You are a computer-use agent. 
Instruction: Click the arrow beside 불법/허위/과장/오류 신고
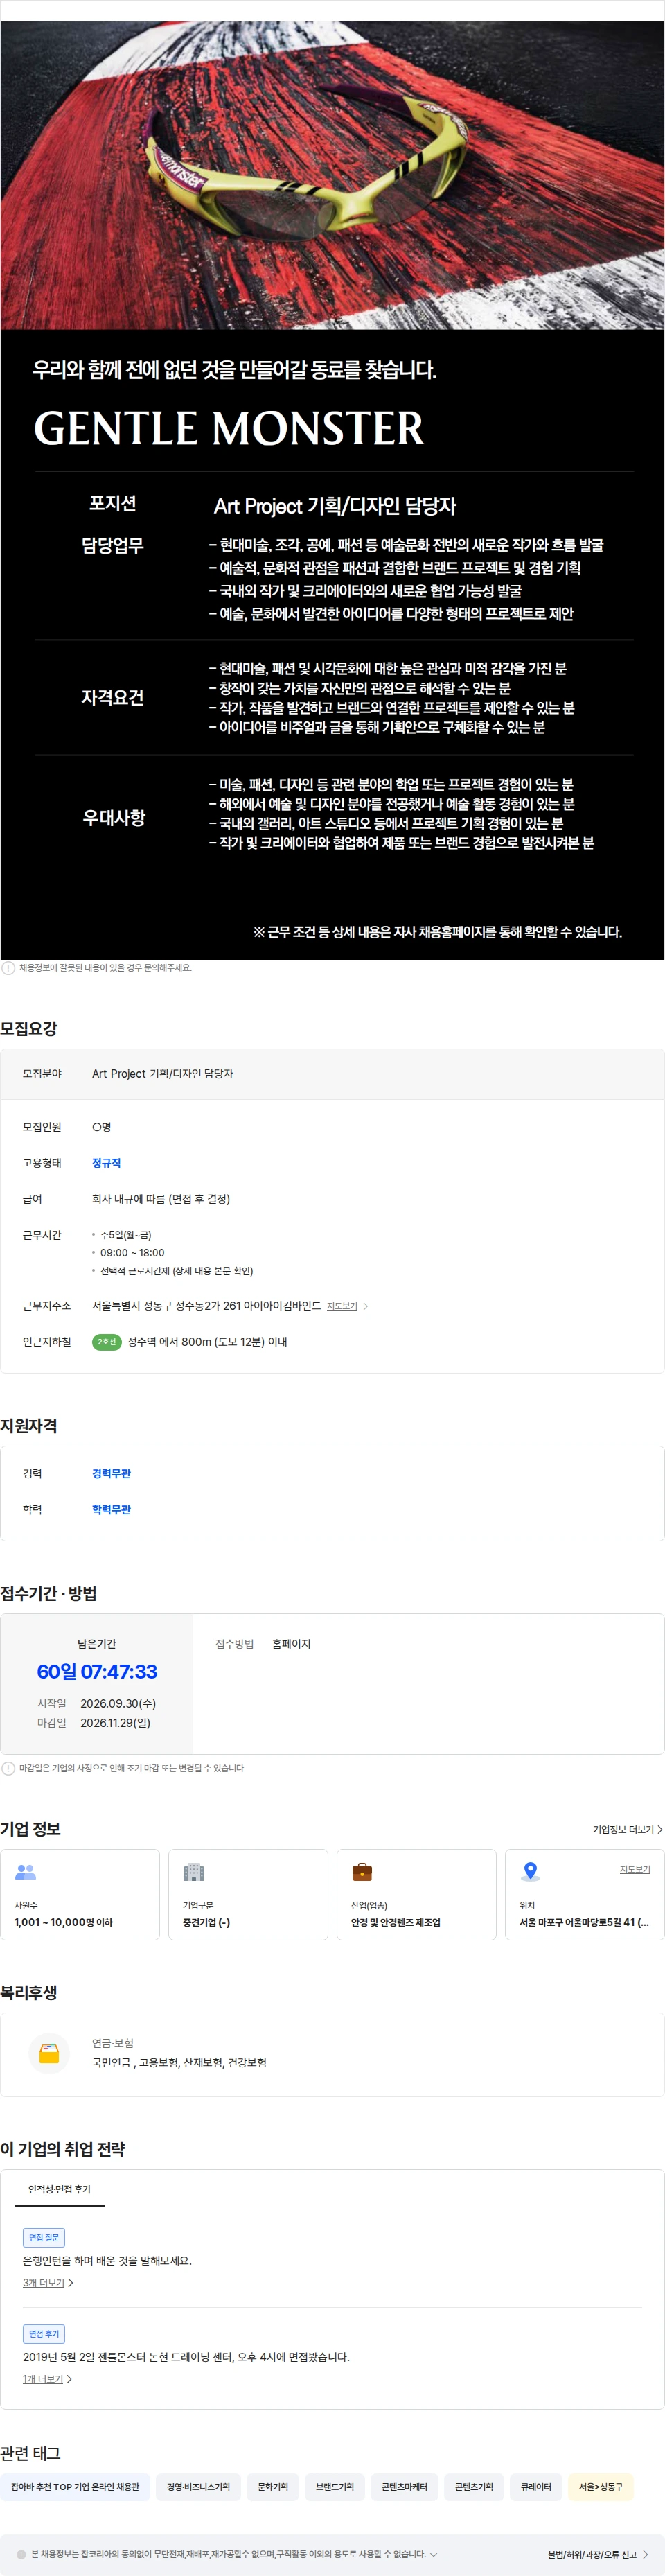(645, 2554)
